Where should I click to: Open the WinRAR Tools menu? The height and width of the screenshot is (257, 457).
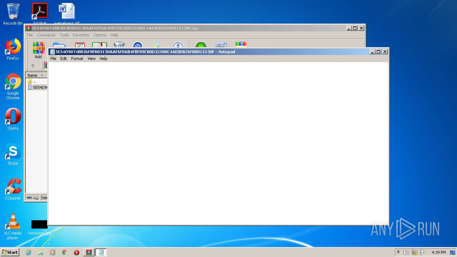coord(64,35)
